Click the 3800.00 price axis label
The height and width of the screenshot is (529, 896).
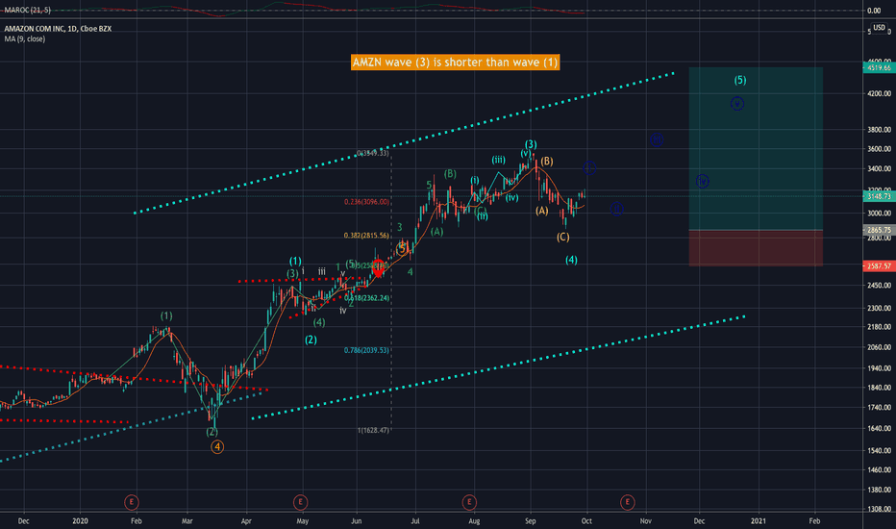[x=879, y=130]
